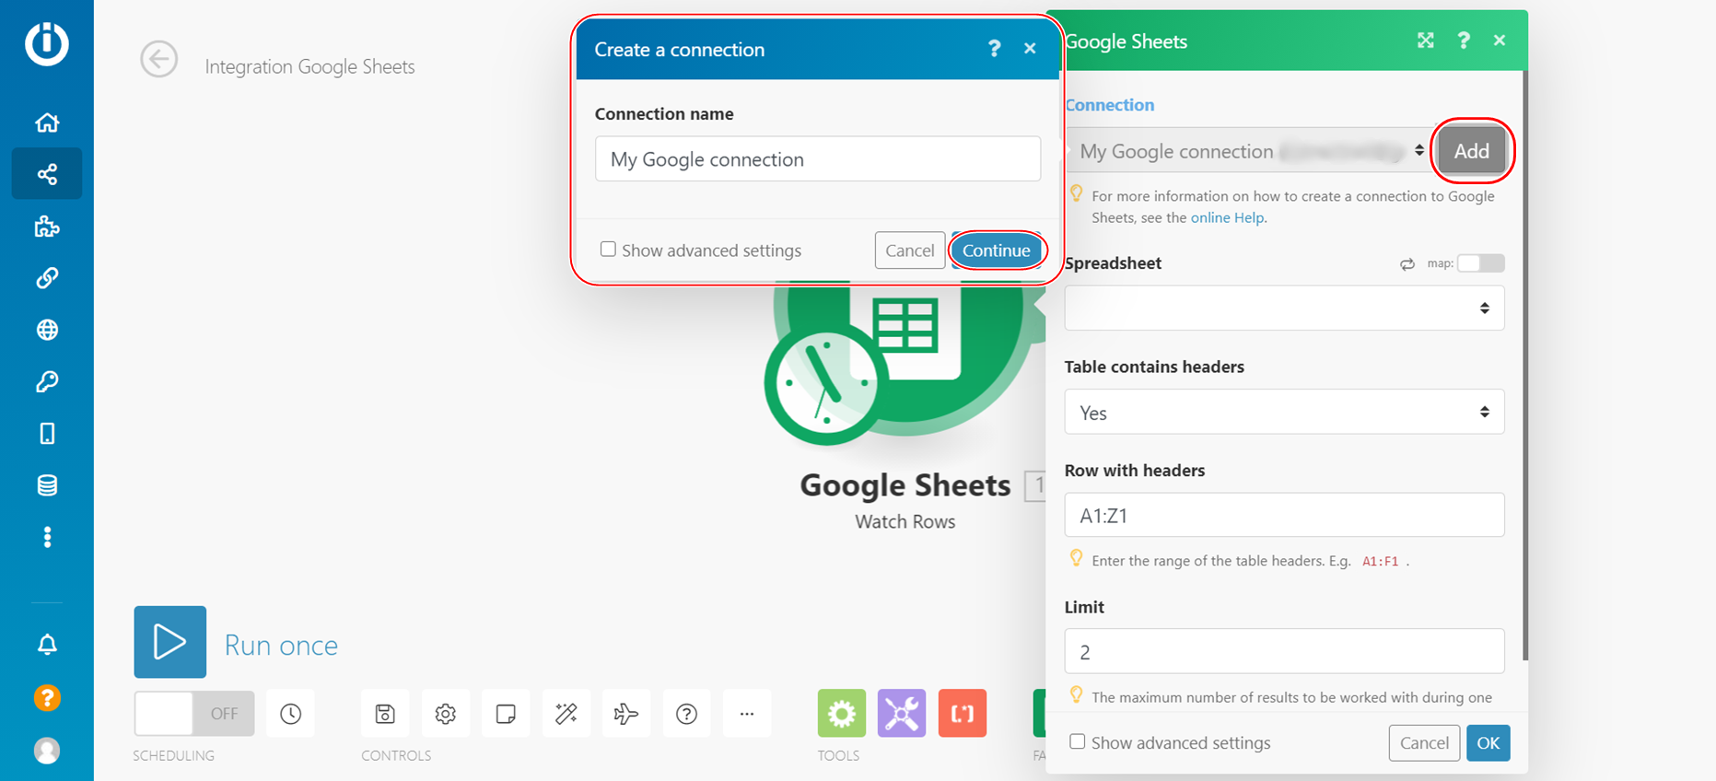Open the My Google connection dropdown

[x=1248, y=150]
